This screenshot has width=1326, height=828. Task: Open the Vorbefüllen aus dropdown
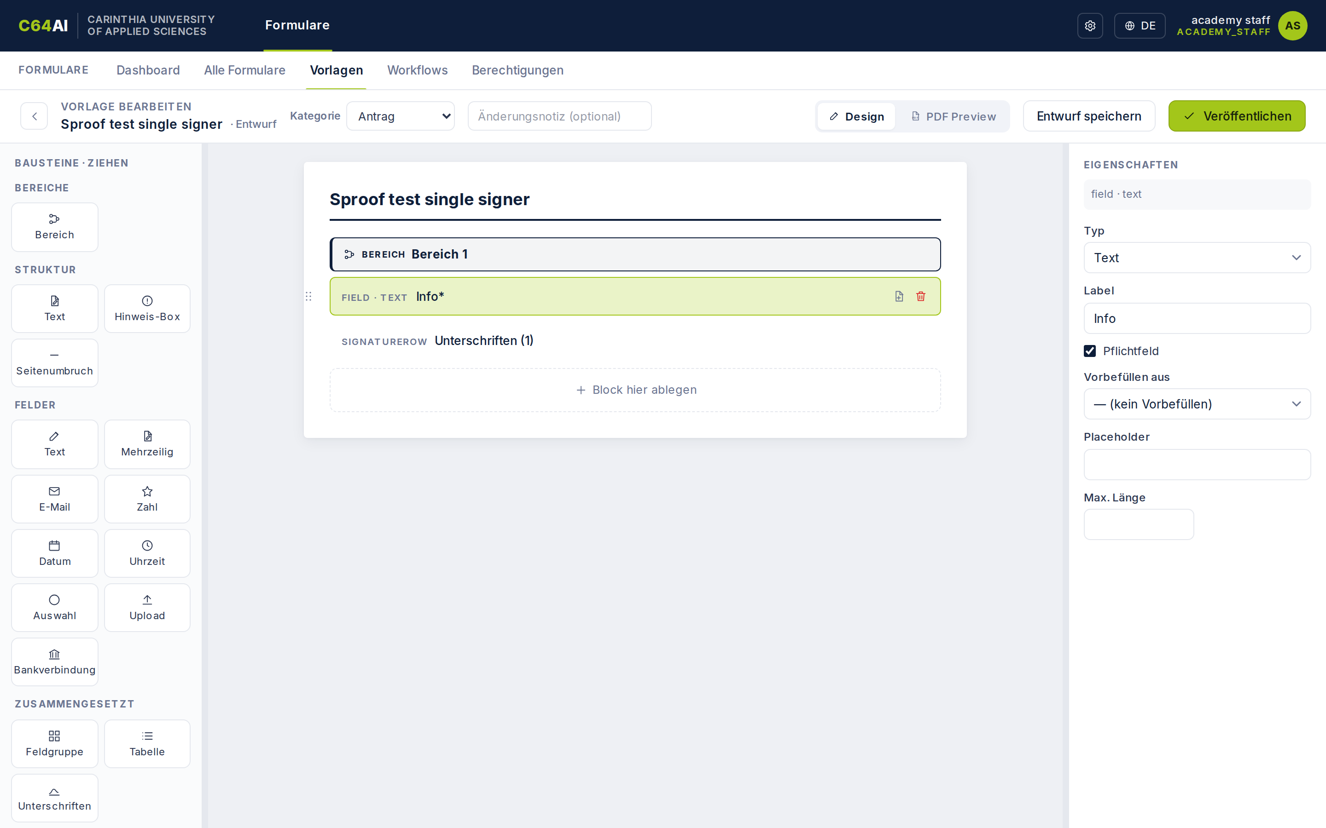click(1197, 404)
